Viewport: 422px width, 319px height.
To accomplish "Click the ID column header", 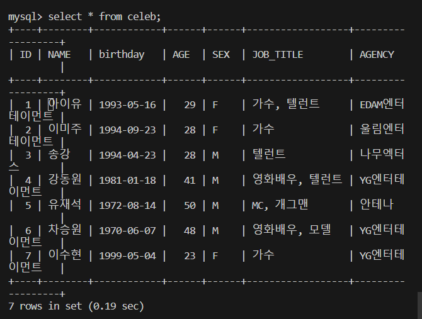I will pos(26,55).
